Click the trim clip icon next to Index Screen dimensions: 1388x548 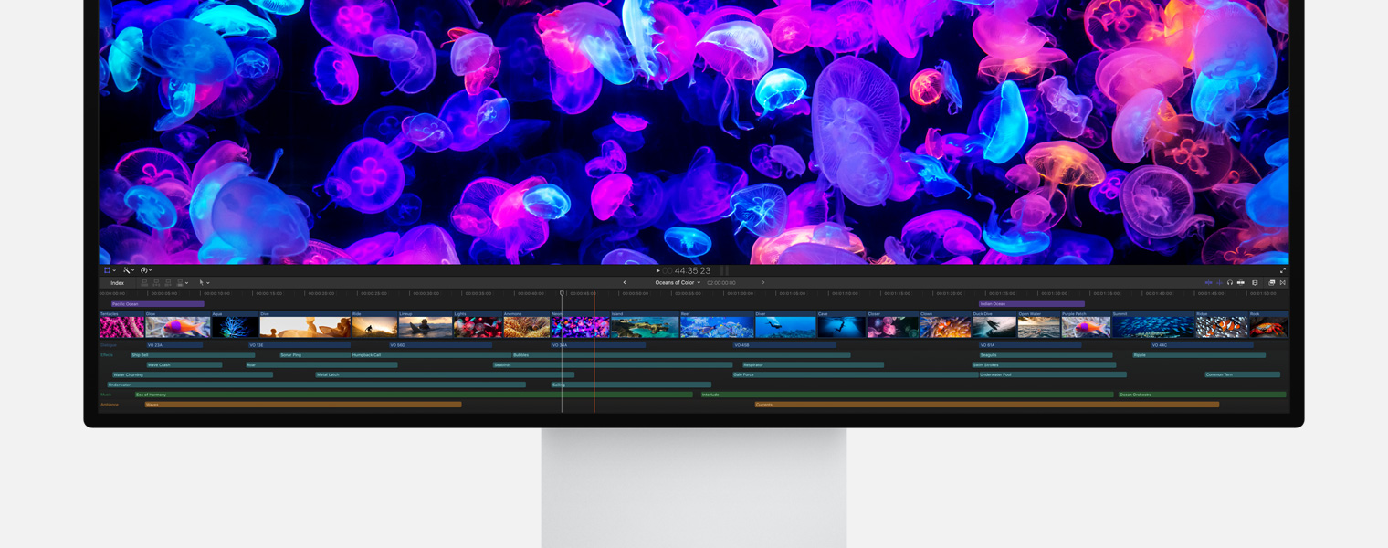point(144,282)
